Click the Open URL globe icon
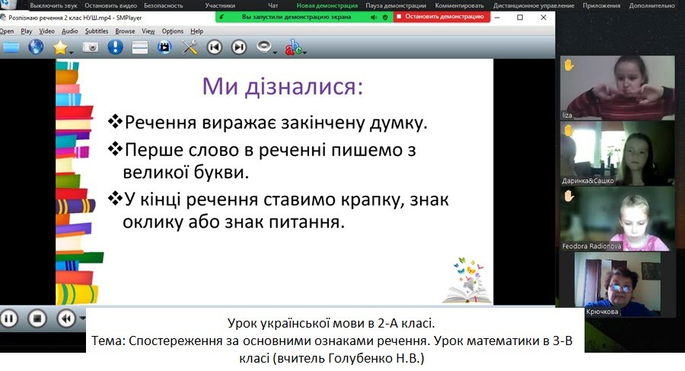 pos(36,47)
